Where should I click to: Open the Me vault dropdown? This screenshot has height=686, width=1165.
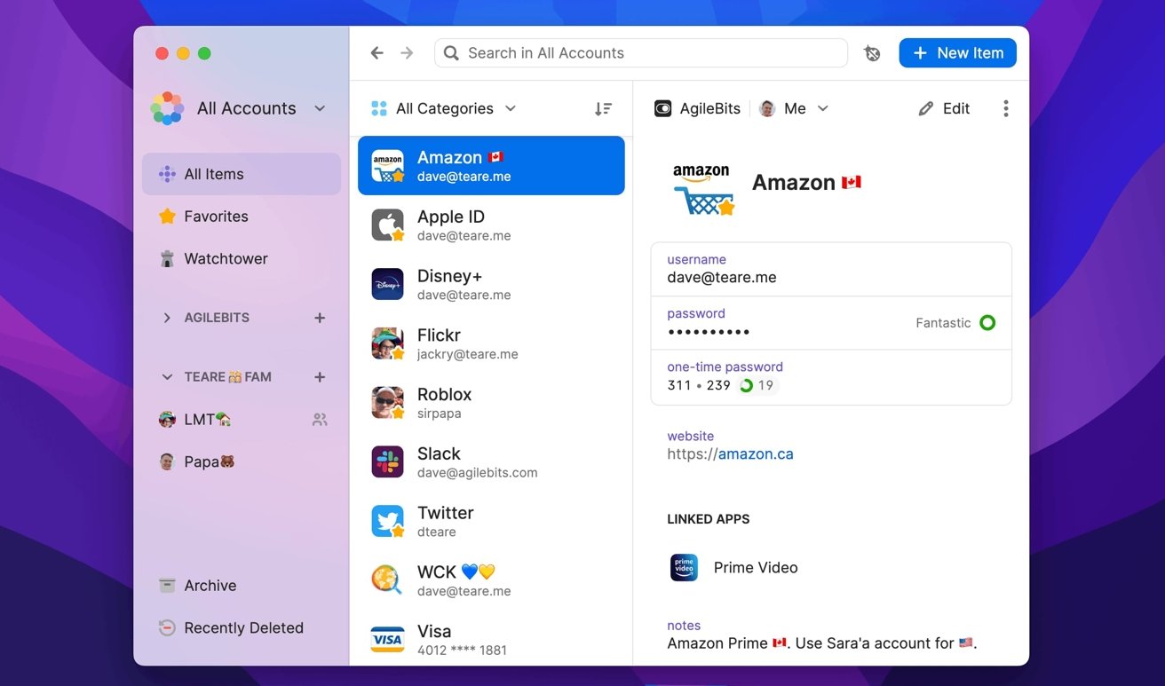pos(794,108)
